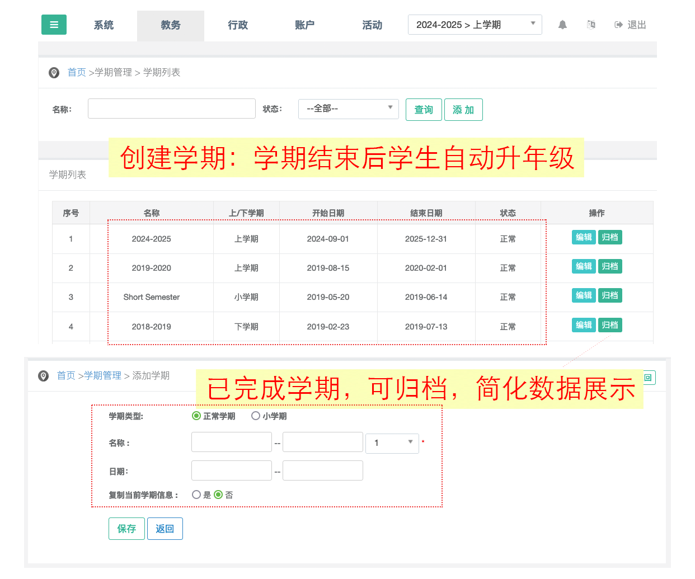Click the 状态 column header

[508, 213]
